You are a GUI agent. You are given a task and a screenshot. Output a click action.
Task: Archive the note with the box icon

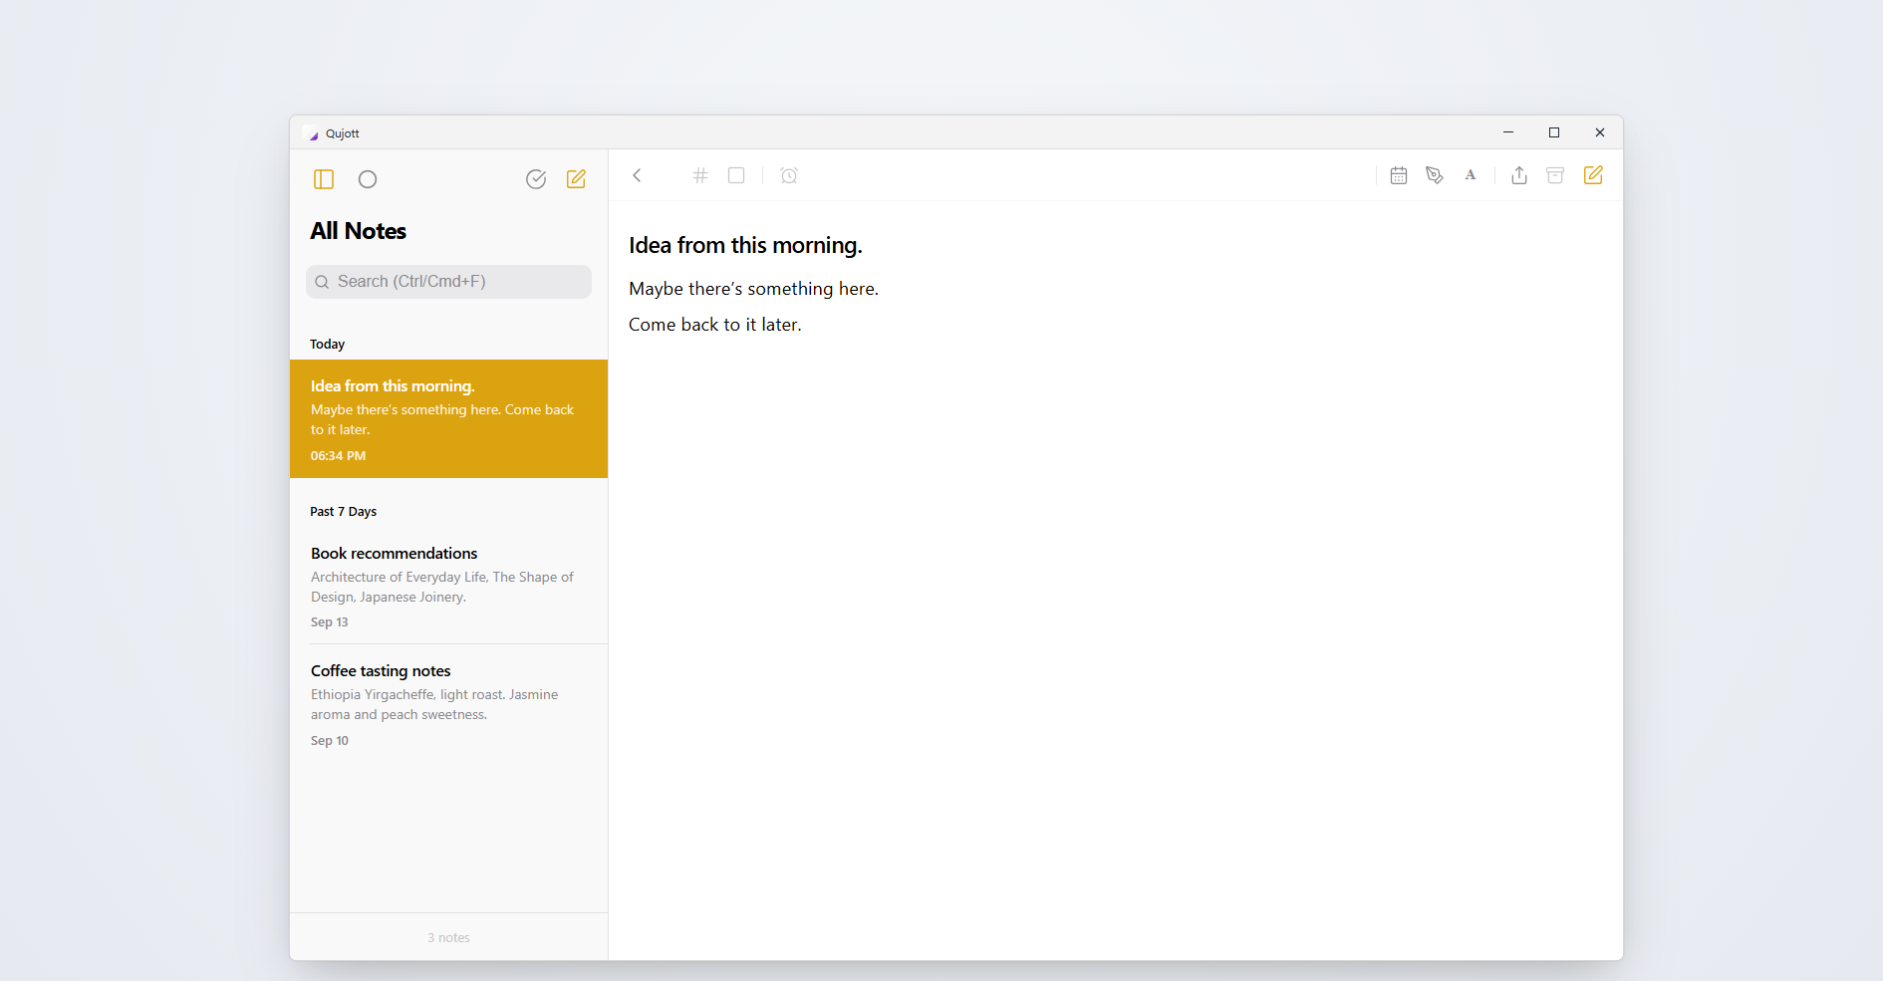[x=1555, y=175]
